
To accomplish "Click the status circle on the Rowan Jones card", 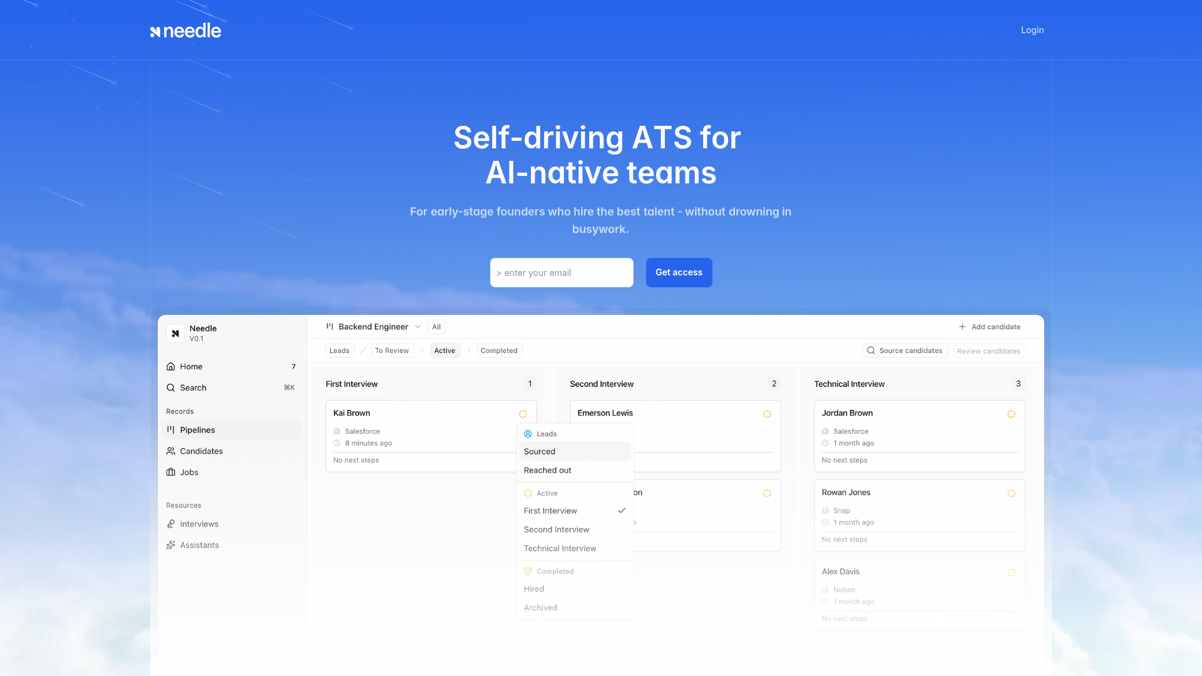I will click(1011, 494).
